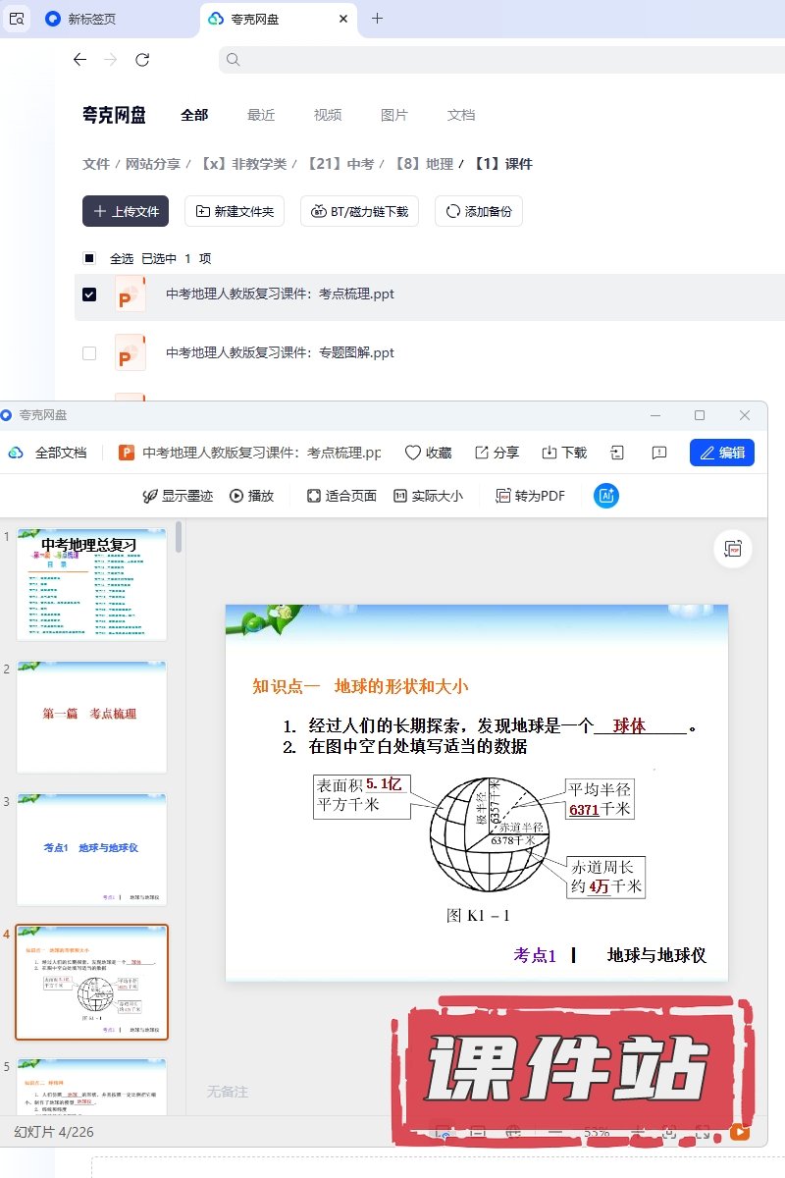Select slide 3 thumbnail 考点1

point(91,848)
